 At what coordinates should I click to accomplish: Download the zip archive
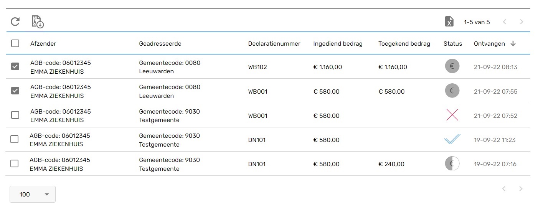[x=37, y=21]
